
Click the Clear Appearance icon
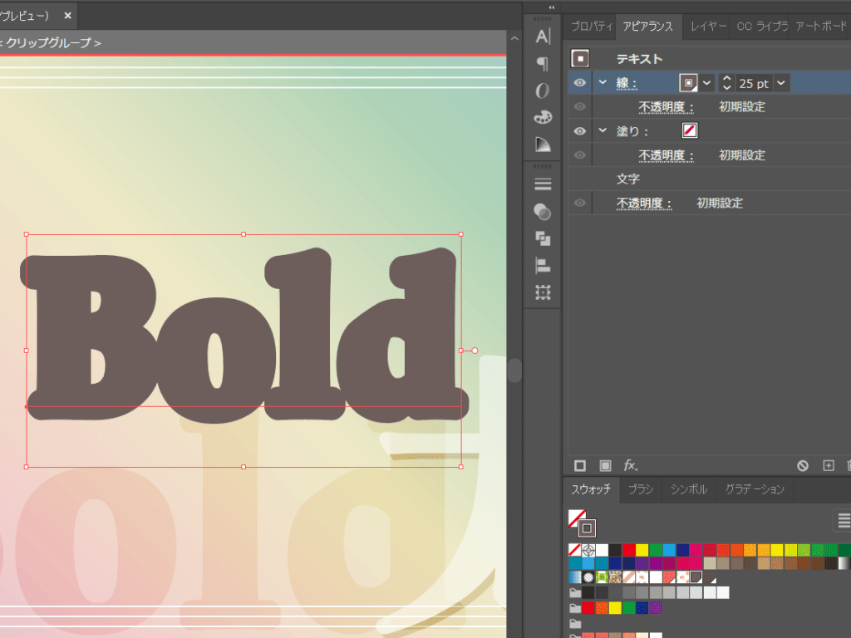pyautogui.click(x=802, y=465)
